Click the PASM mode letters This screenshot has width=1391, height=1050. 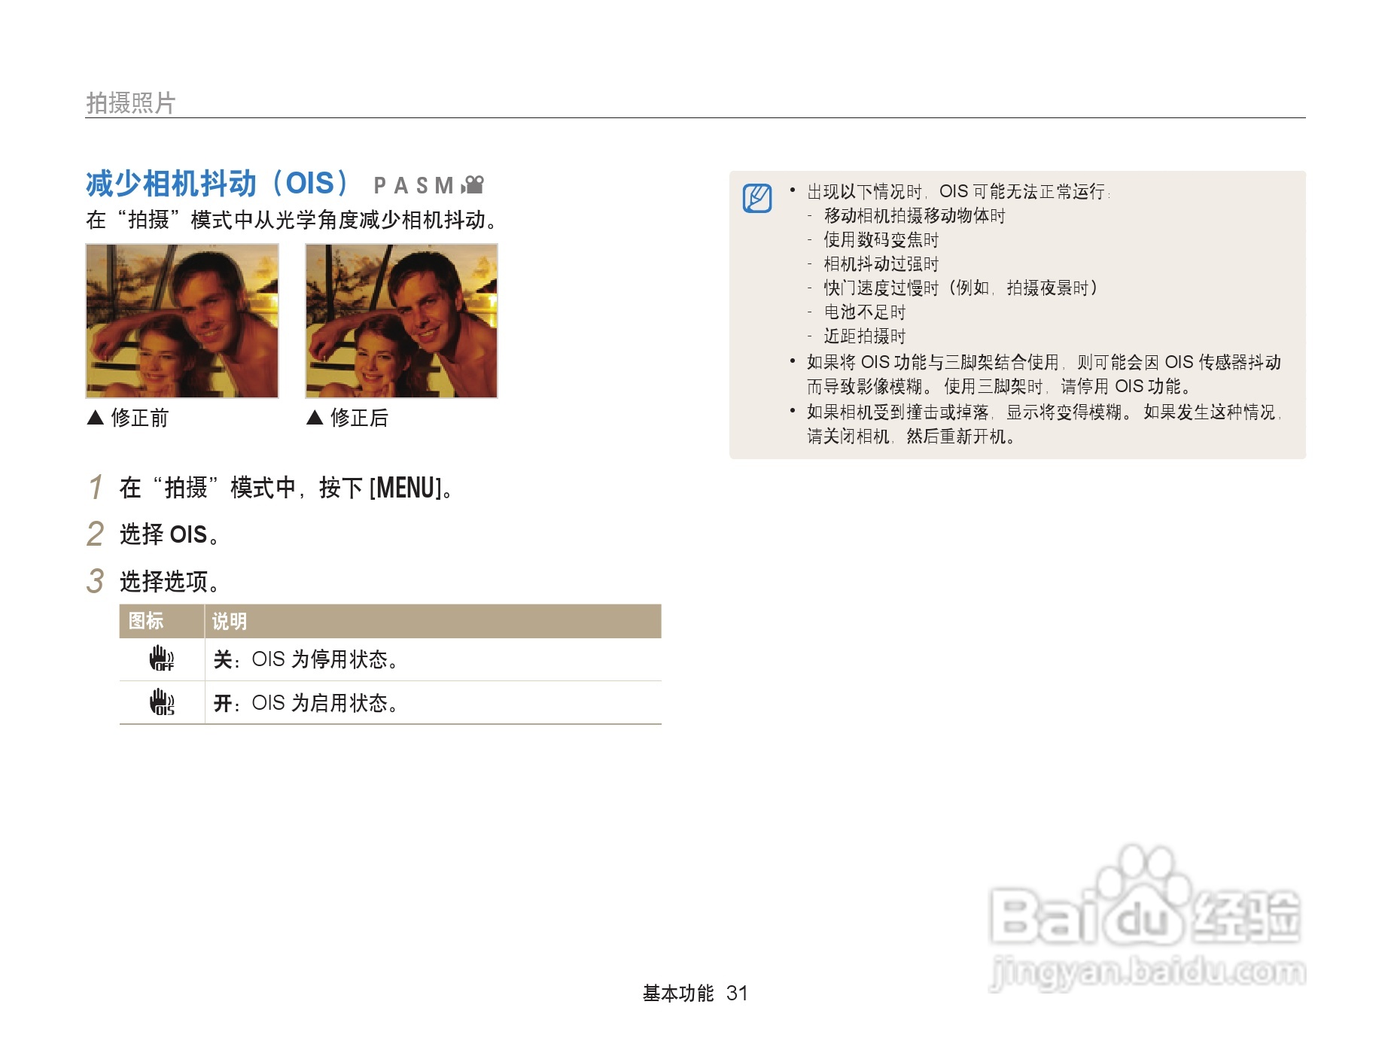[414, 185]
